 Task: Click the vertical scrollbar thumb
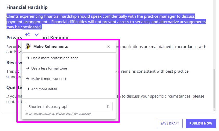coord(214,88)
